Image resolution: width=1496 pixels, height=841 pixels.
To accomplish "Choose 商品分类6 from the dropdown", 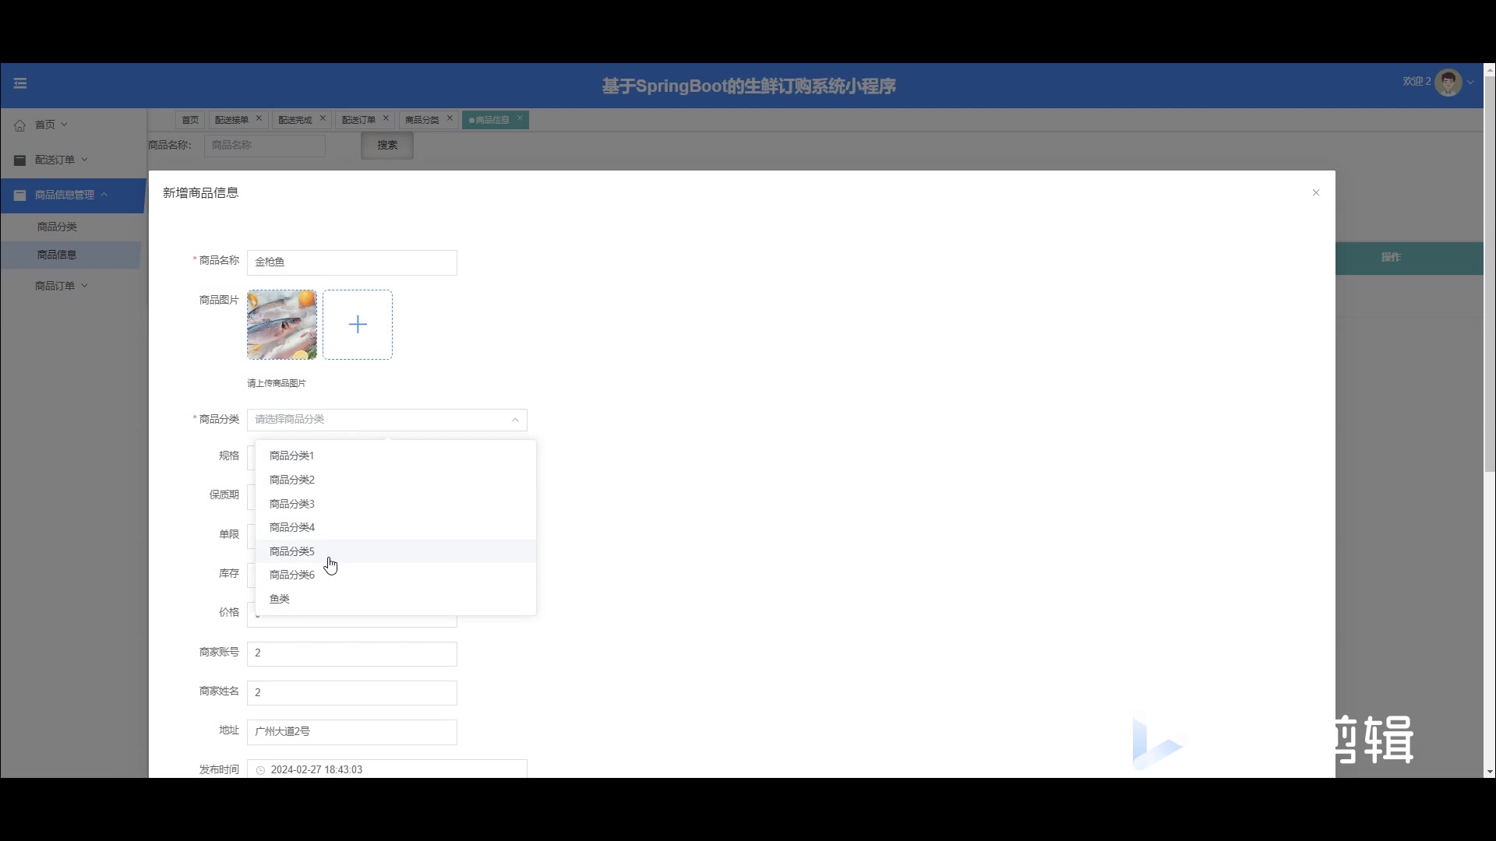I will coord(396,575).
